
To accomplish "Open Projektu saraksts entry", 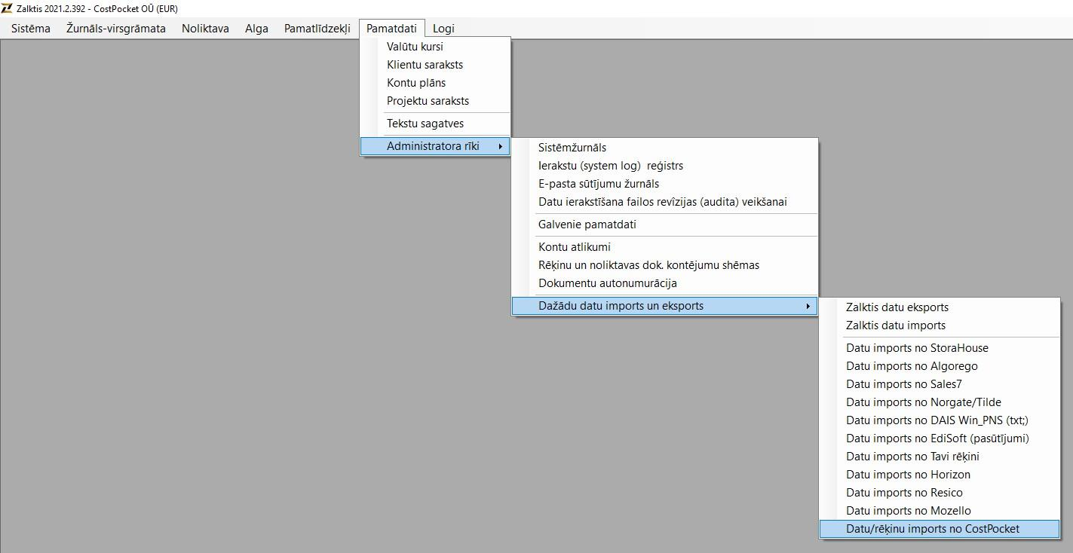I will [x=436, y=101].
